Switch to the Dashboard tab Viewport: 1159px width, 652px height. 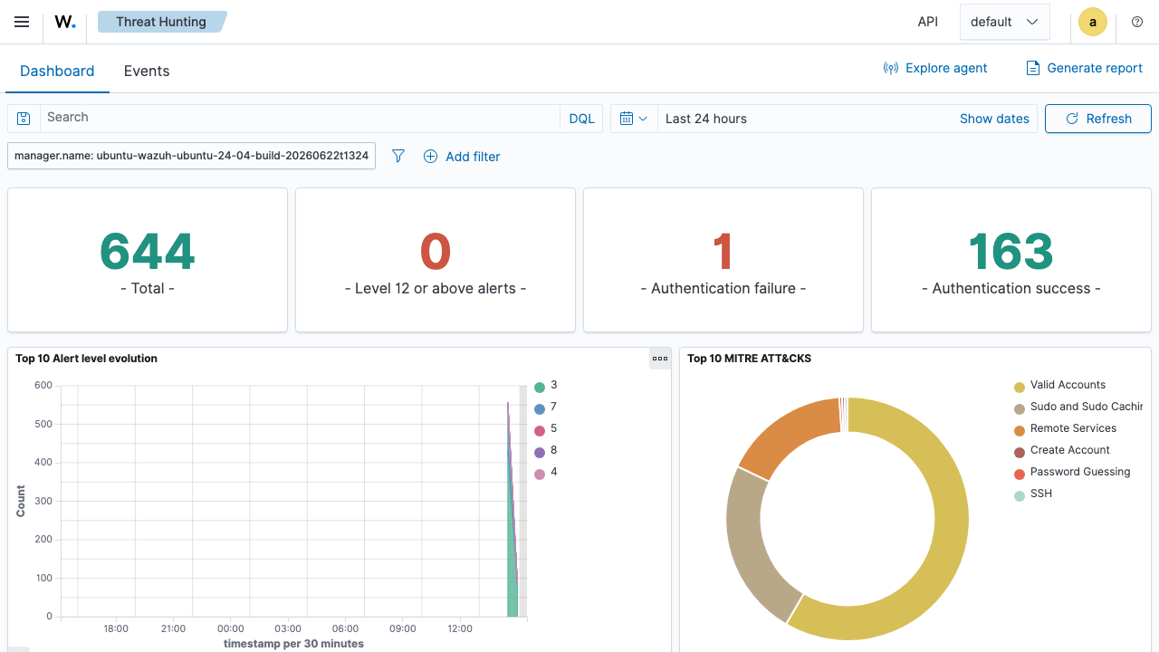57,71
